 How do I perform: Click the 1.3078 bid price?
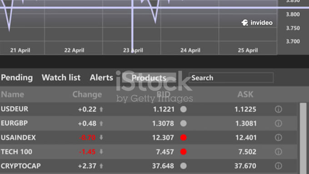163,124
